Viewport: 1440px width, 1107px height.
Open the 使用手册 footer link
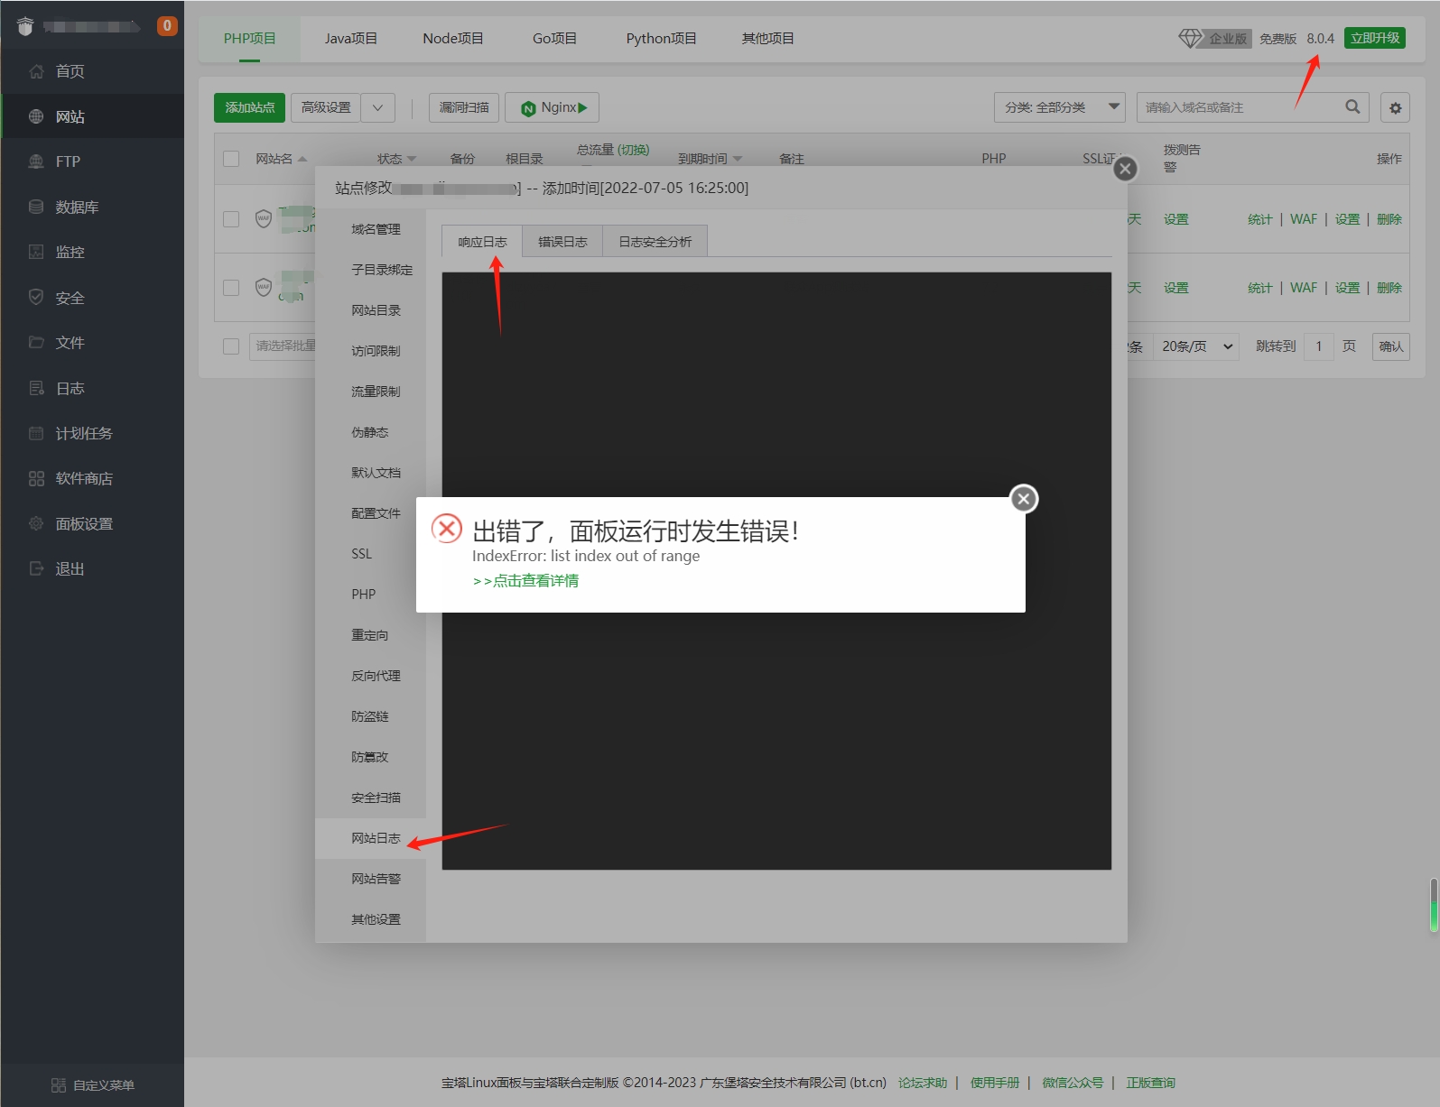click(x=995, y=1083)
